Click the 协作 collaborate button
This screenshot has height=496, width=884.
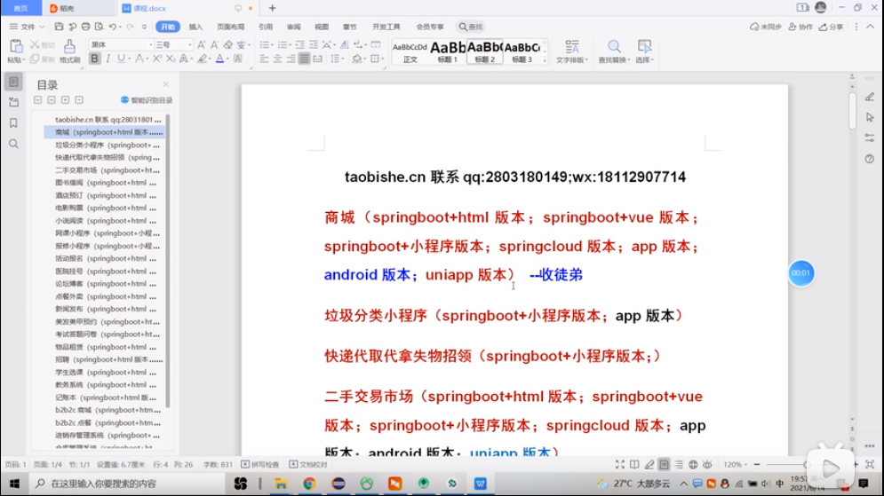[800, 27]
